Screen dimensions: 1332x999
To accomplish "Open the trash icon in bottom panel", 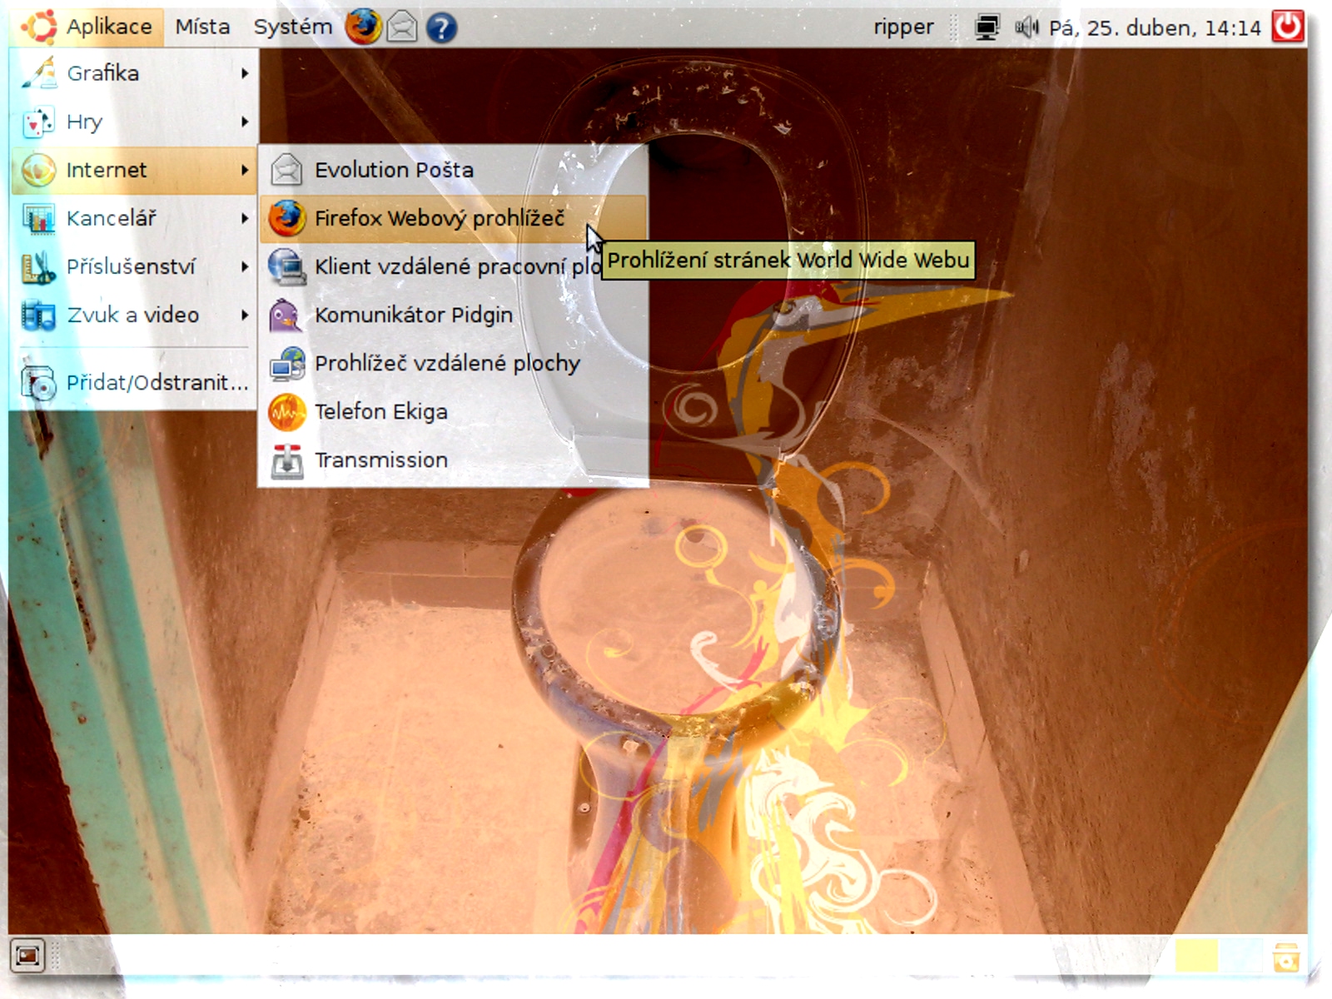I will point(1286,957).
